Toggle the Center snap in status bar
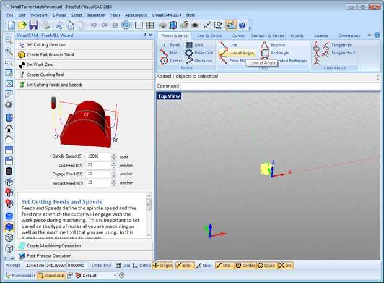 (245, 266)
